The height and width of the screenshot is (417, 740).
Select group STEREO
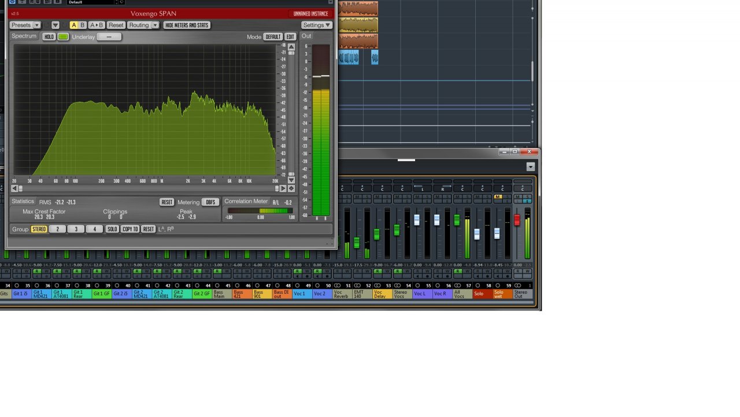click(39, 230)
